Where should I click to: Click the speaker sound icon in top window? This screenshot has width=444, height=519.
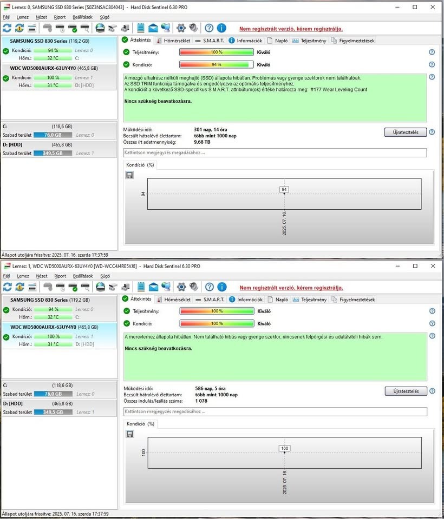click(x=193, y=28)
